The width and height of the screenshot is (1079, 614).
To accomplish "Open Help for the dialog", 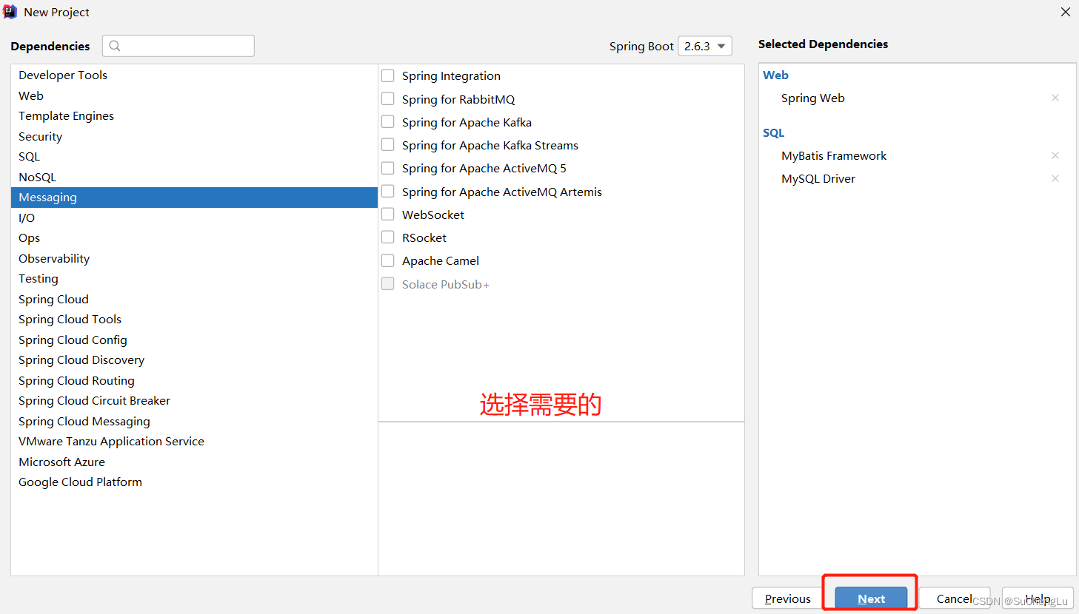I will click(1038, 598).
